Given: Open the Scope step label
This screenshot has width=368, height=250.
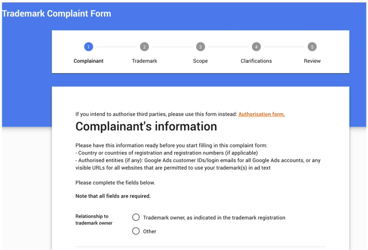Looking at the screenshot, I should click(201, 61).
